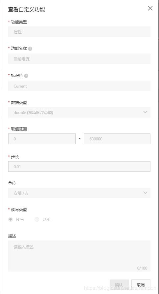The width and height of the screenshot is (159, 294).
Task: Click the maximum range field showing 630000
Action: click(117, 139)
